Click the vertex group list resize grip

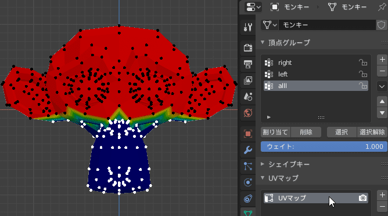pyautogui.click(x=321, y=118)
